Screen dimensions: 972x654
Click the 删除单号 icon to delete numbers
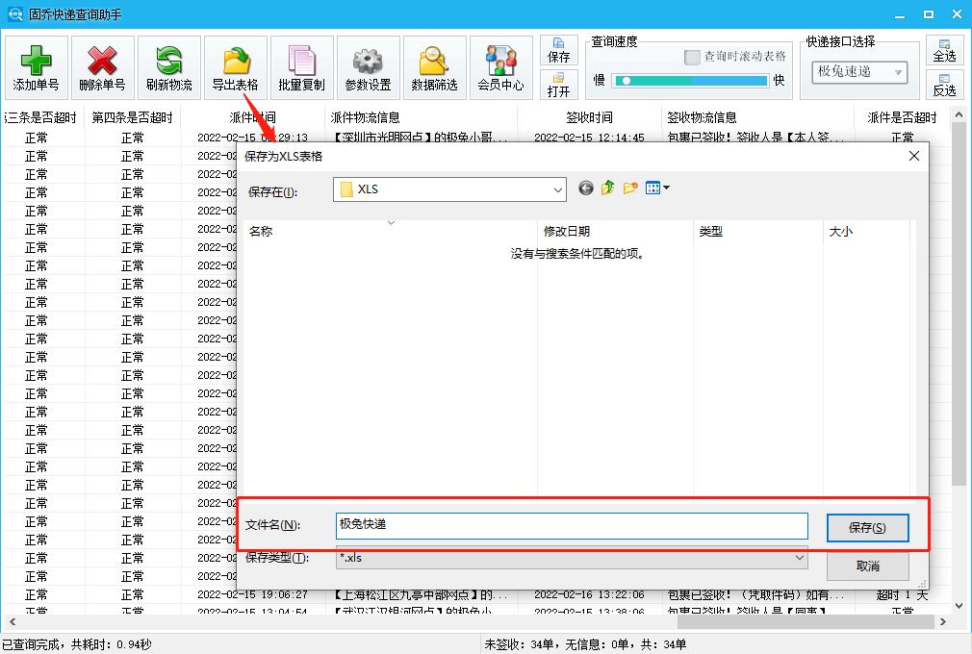tap(103, 66)
